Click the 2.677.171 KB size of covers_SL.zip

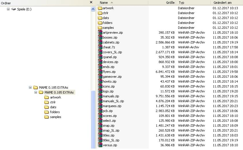coord(165,52)
